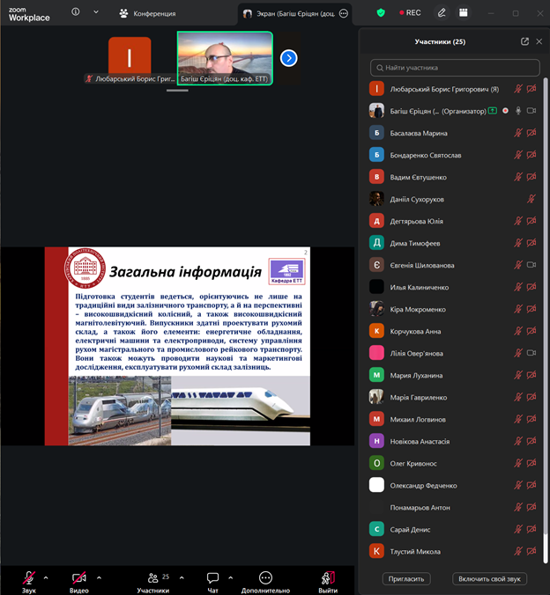550x595 pixels.
Task: Pop out the participants panel
Action: tap(525, 41)
